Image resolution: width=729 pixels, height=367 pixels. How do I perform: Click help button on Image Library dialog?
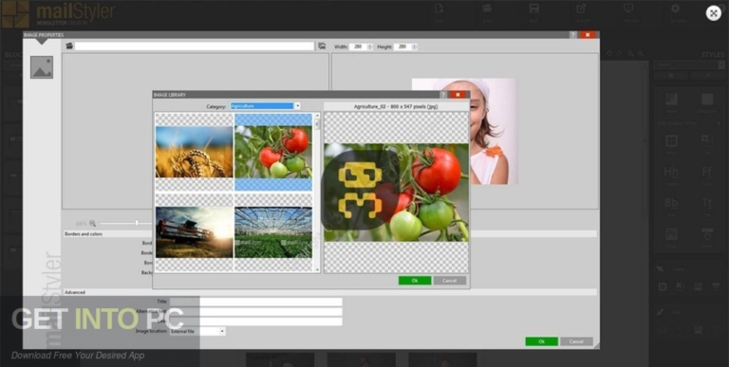pos(443,95)
